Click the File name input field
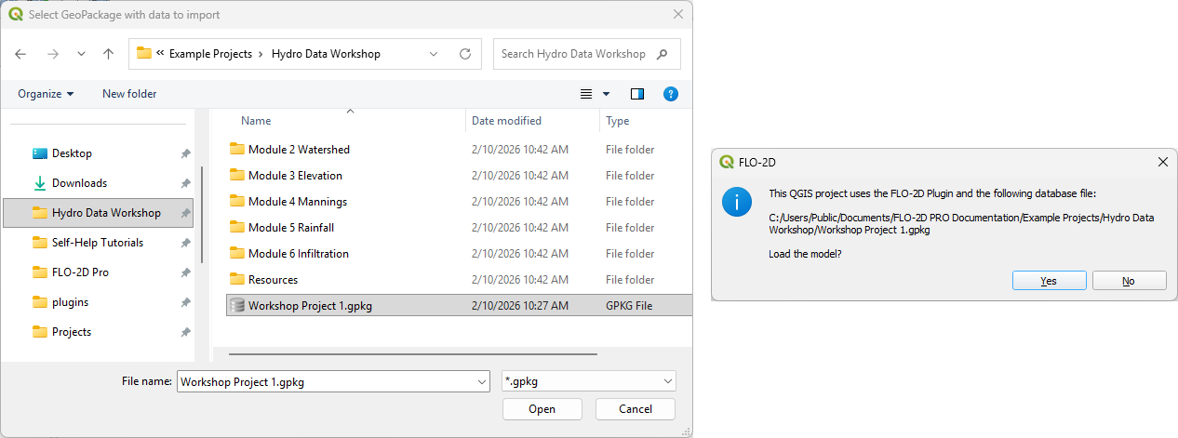This screenshot has width=1178, height=438. click(326, 381)
